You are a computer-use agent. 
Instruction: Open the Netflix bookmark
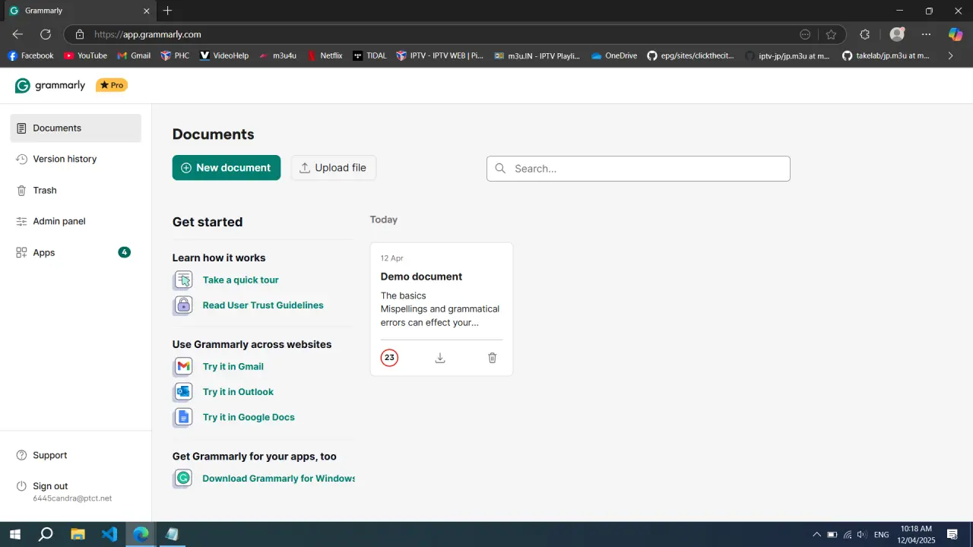[x=325, y=55]
